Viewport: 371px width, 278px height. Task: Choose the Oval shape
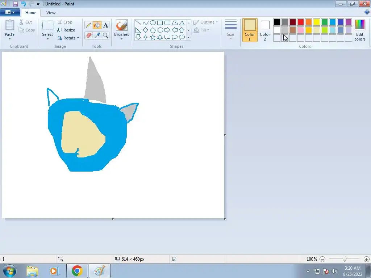tap(153, 23)
